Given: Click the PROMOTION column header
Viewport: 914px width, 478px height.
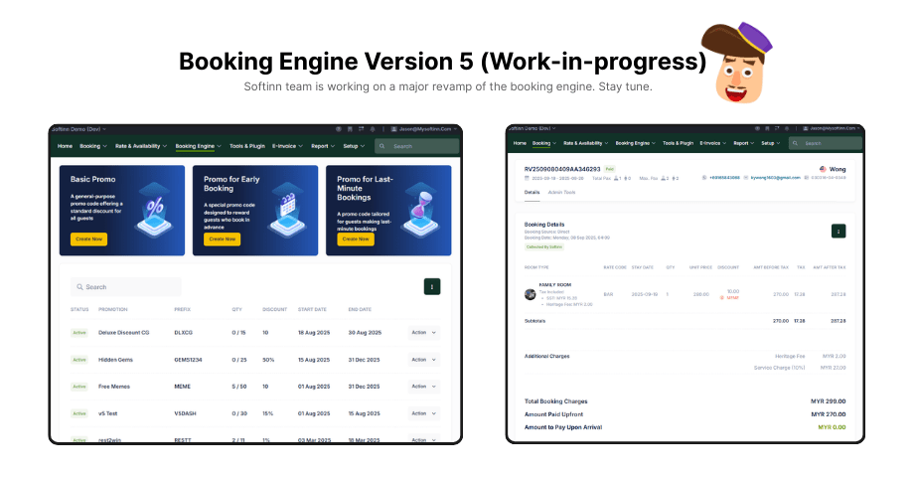Looking at the screenshot, I should [112, 309].
